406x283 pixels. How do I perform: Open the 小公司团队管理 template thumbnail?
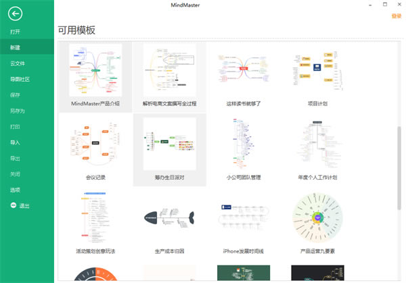[x=244, y=144]
